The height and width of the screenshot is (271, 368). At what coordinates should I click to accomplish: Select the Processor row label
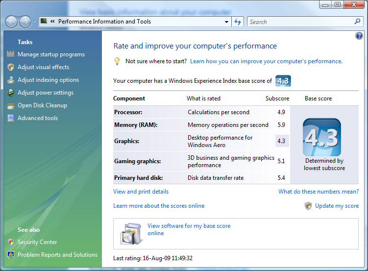(x=128, y=112)
